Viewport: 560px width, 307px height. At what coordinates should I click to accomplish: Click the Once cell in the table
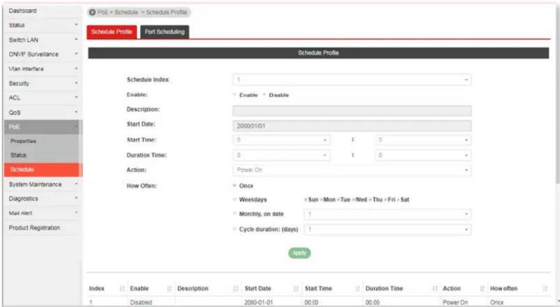[x=497, y=302]
